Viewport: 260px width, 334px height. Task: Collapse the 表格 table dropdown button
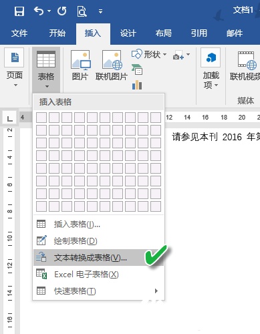(46, 69)
